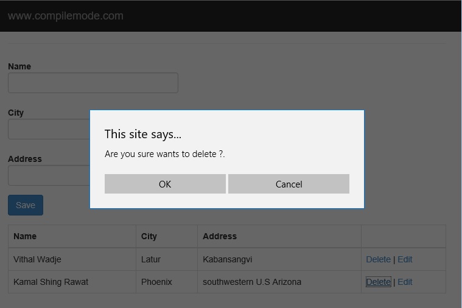Open the www.compilemode.com navbar link
This screenshot has height=308, width=462.
66,16
